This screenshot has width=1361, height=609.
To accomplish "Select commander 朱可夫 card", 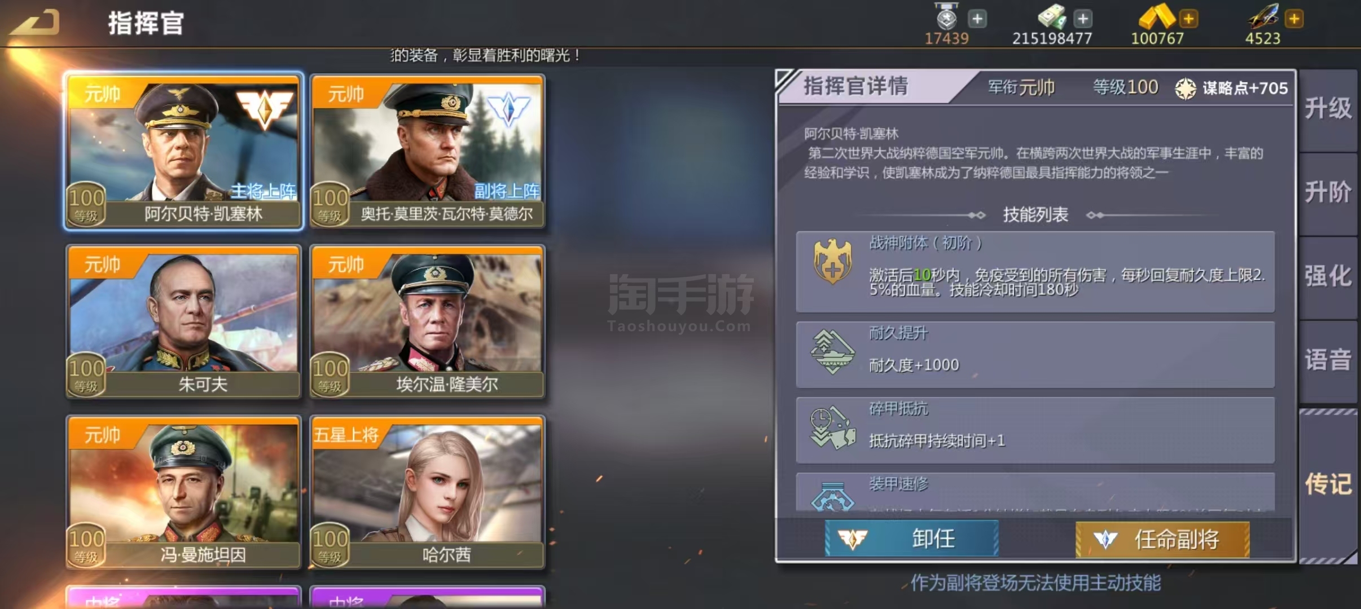I will pyautogui.click(x=184, y=321).
